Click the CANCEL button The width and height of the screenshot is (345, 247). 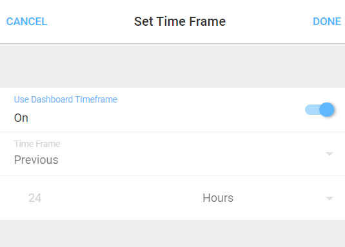(x=26, y=21)
